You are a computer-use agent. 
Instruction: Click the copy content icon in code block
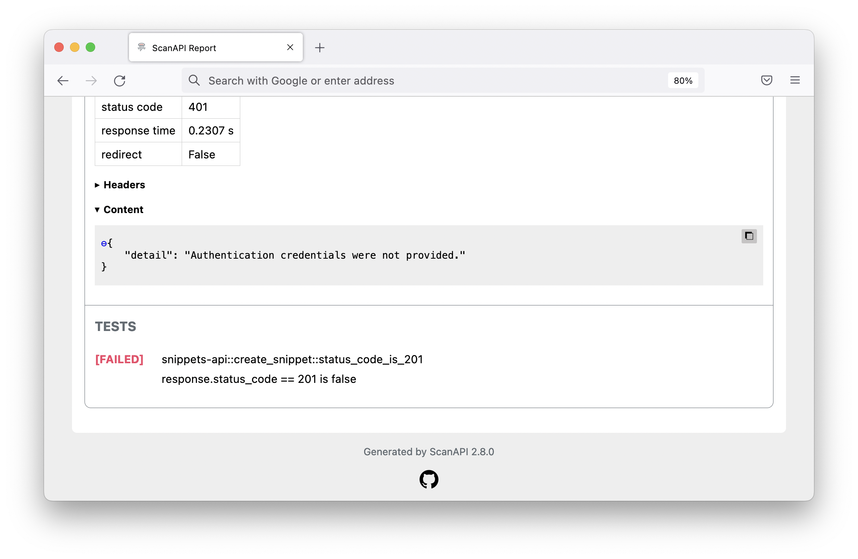[x=749, y=236]
